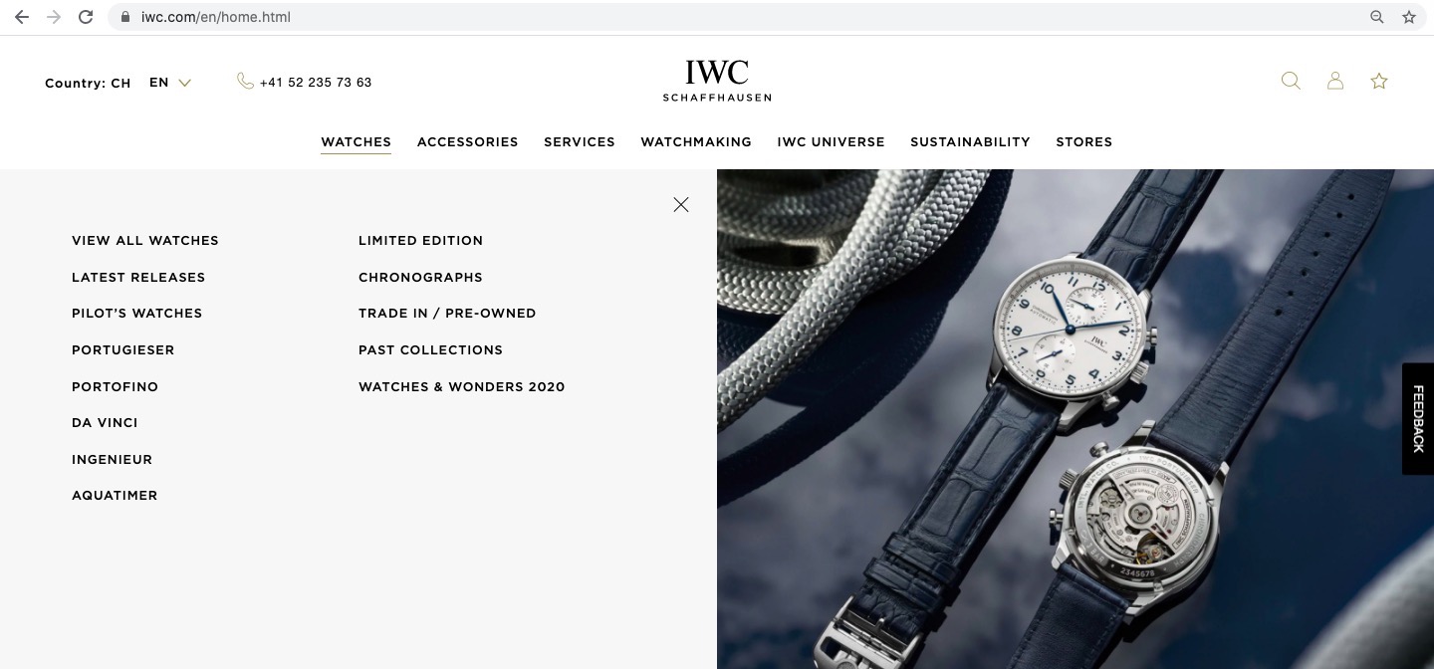Open the Accessories menu
This screenshot has height=669, width=1434.
tap(467, 142)
